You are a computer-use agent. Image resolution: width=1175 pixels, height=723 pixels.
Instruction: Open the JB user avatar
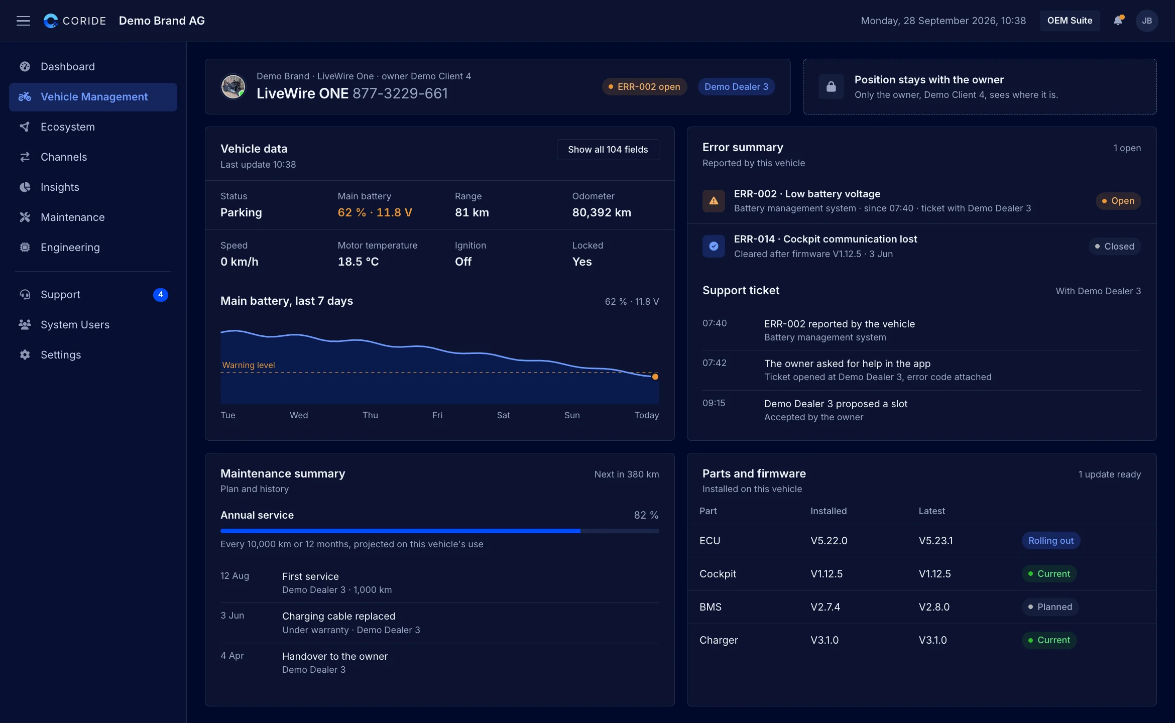(1147, 21)
